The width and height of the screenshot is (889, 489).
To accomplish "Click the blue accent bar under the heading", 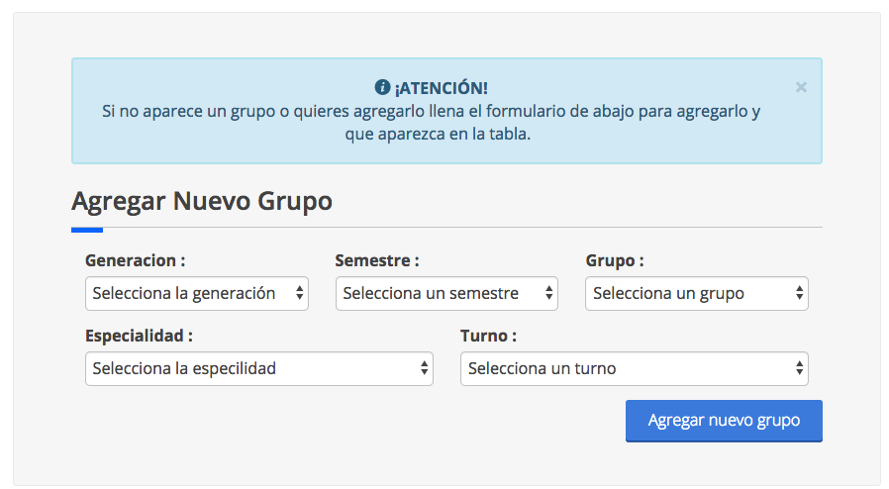I will (x=87, y=230).
